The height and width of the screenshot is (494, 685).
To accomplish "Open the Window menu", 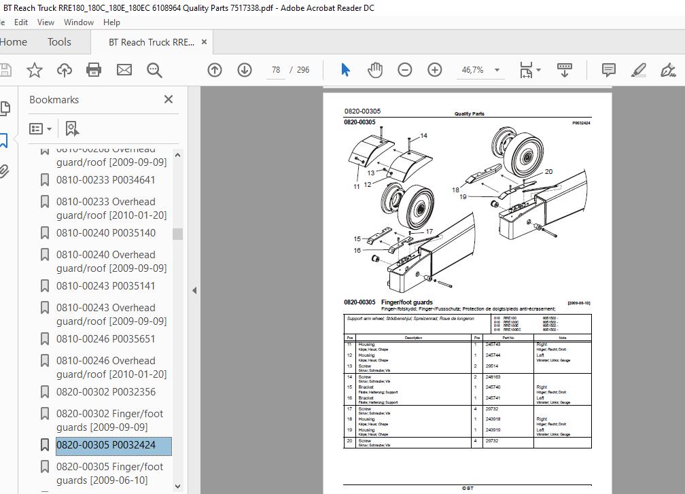I will (79, 22).
